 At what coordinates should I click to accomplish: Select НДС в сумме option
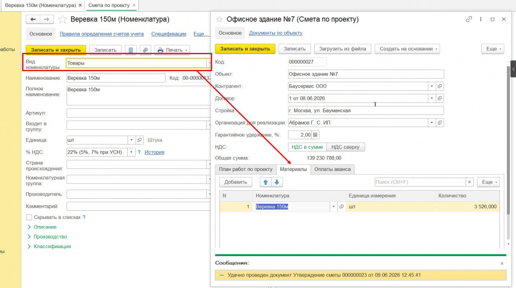pyautogui.click(x=307, y=147)
